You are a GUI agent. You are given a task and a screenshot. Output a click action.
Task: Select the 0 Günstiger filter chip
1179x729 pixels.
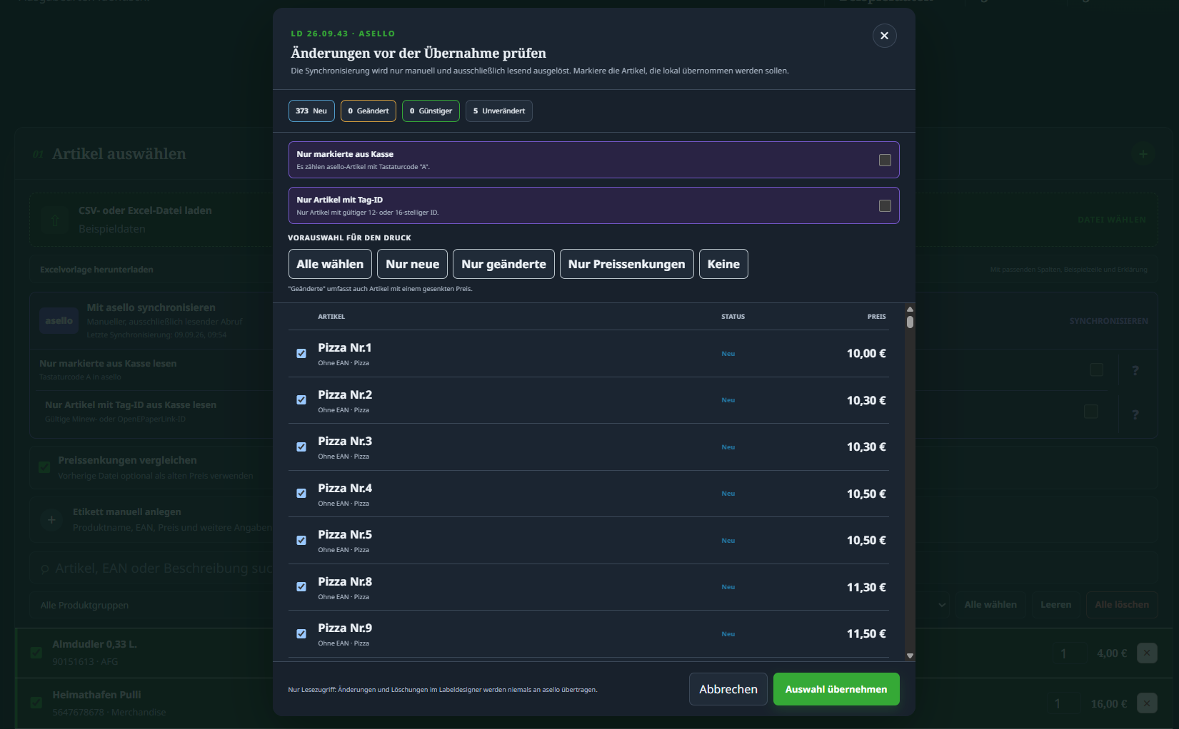[x=431, y=111]
